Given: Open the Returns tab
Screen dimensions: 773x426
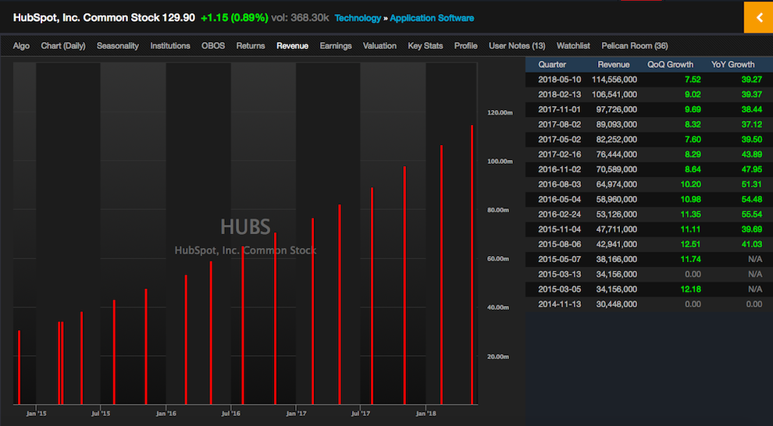Looking at the screenshot, I should 251,46.
